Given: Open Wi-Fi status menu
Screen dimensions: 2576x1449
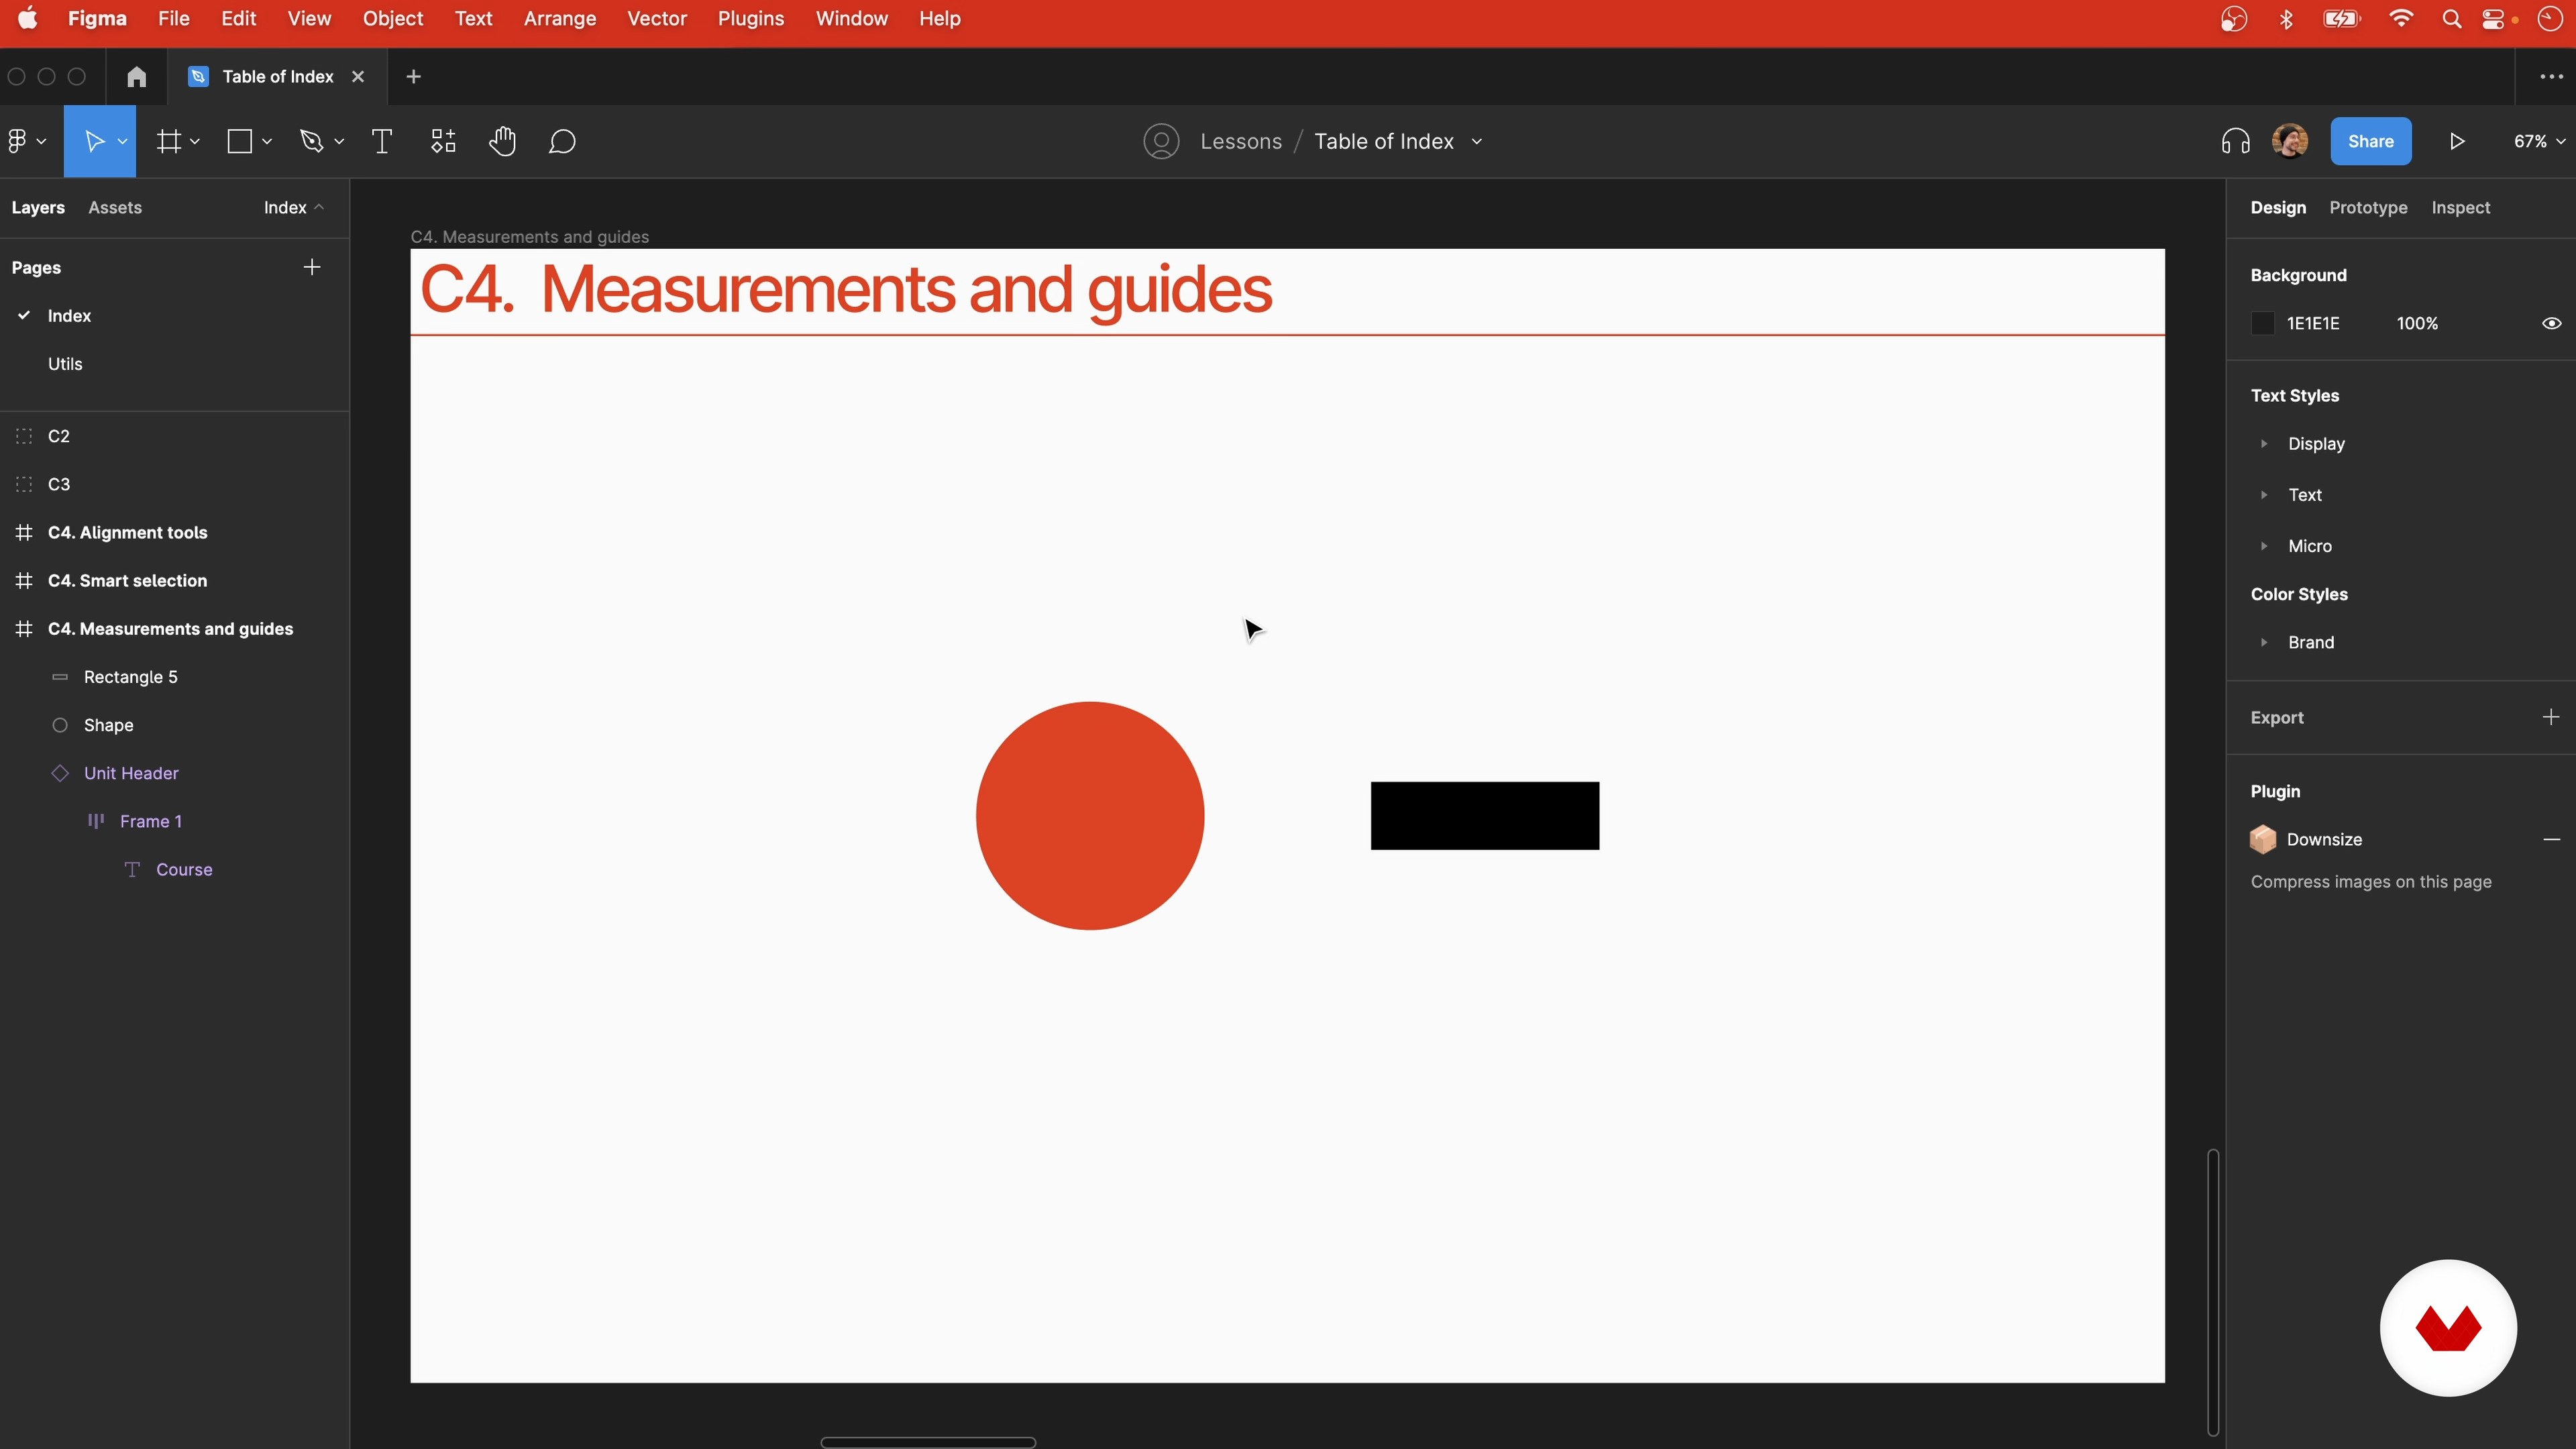Looking at the screenshot, I should click(2400, 19).
